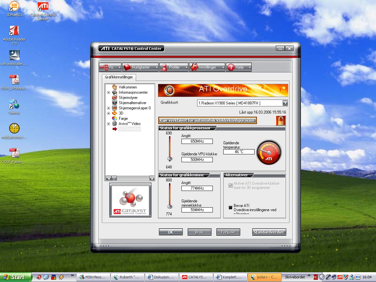Open the Vis dropdown menu
Screen dimensions: 376x282
click(110, 67)
